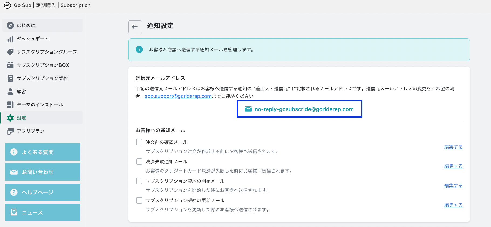Enable the 注文前の確認メール checkbox

pyautogui.click(x=139, y=142)
